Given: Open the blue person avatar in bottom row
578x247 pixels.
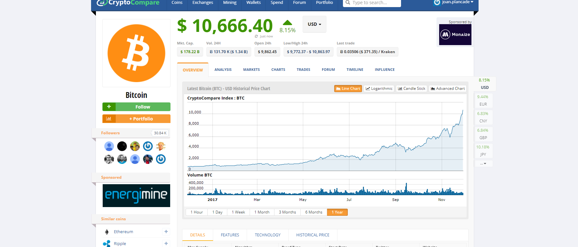Looking at the screenshot, I should pyautogui.click(x=135, y=159).
